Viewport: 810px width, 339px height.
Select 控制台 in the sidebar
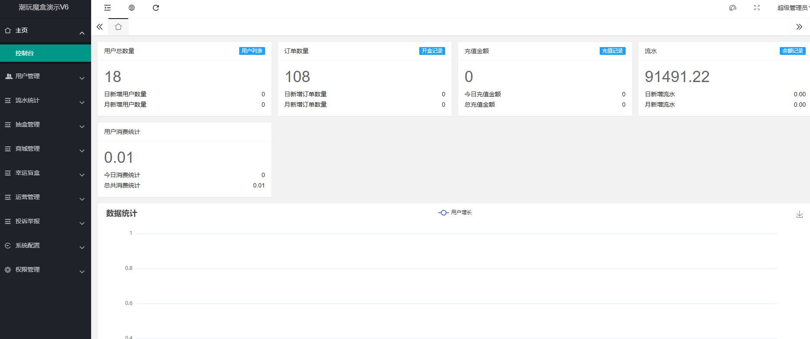pos(45,53)
